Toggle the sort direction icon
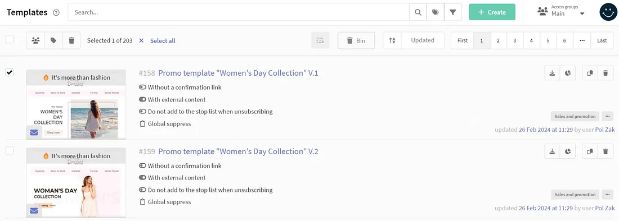 tap(392, 40)
